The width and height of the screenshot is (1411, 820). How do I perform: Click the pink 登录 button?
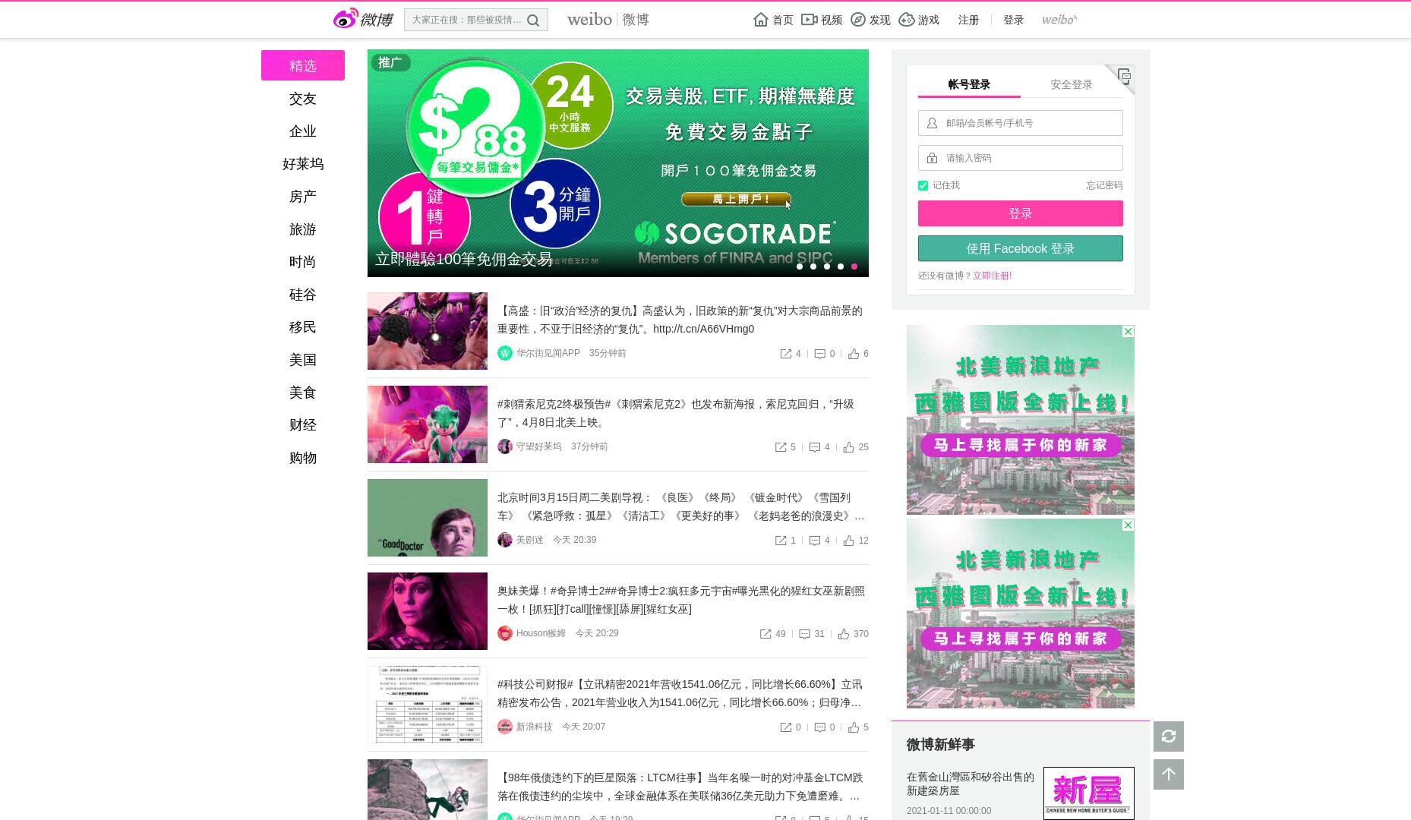coord(1020,213)
